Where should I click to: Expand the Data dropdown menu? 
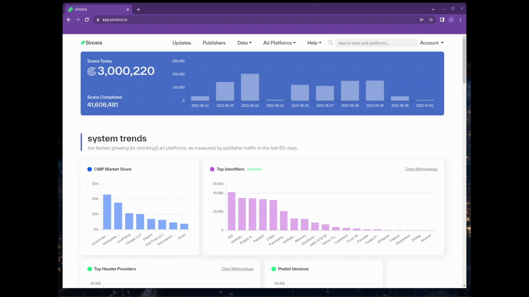(x=244, y=43)
